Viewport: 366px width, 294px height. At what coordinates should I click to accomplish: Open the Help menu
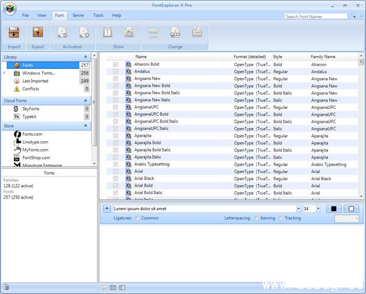pos(117,15)
